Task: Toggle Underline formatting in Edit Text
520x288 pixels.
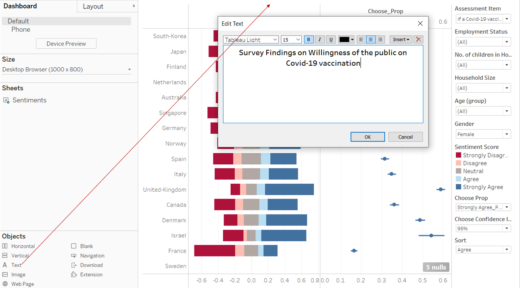Action: (x=331, y=39)
